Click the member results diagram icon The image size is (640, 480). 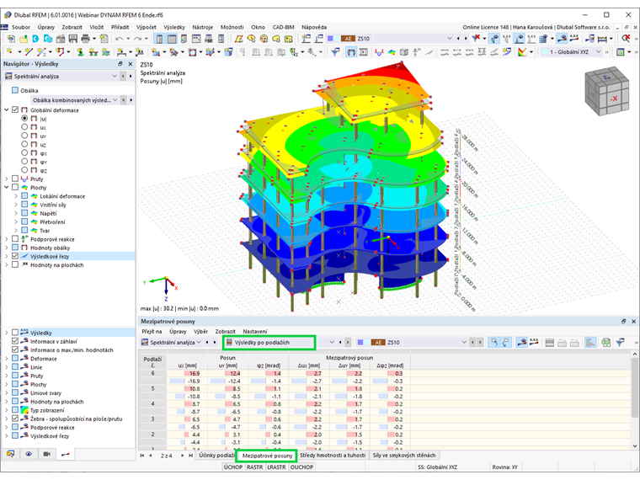point(379,52)
